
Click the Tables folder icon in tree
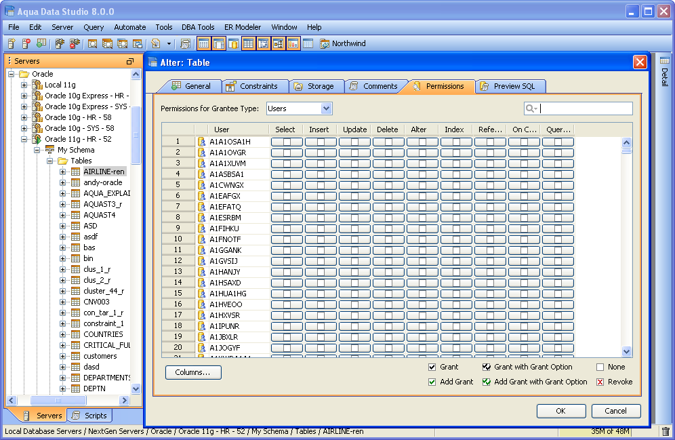63,161
